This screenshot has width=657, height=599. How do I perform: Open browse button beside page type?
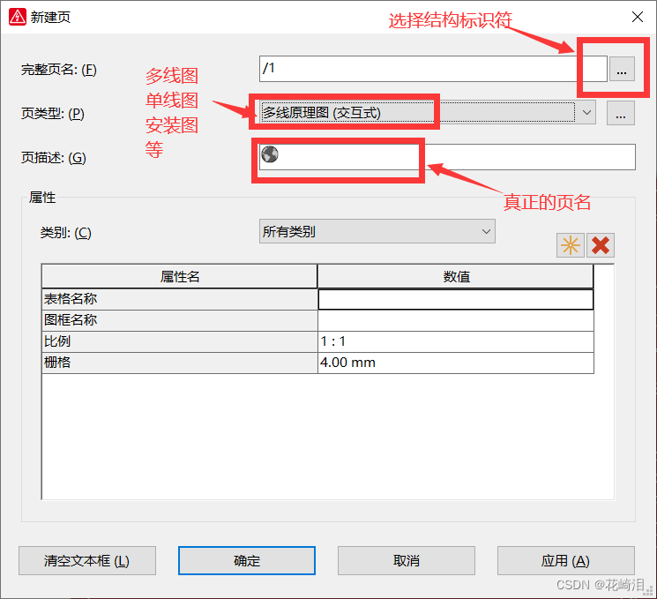point(621,113)
